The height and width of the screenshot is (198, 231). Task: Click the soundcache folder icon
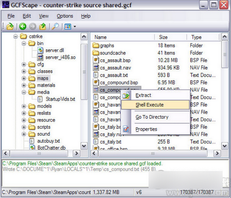(96, 53)
